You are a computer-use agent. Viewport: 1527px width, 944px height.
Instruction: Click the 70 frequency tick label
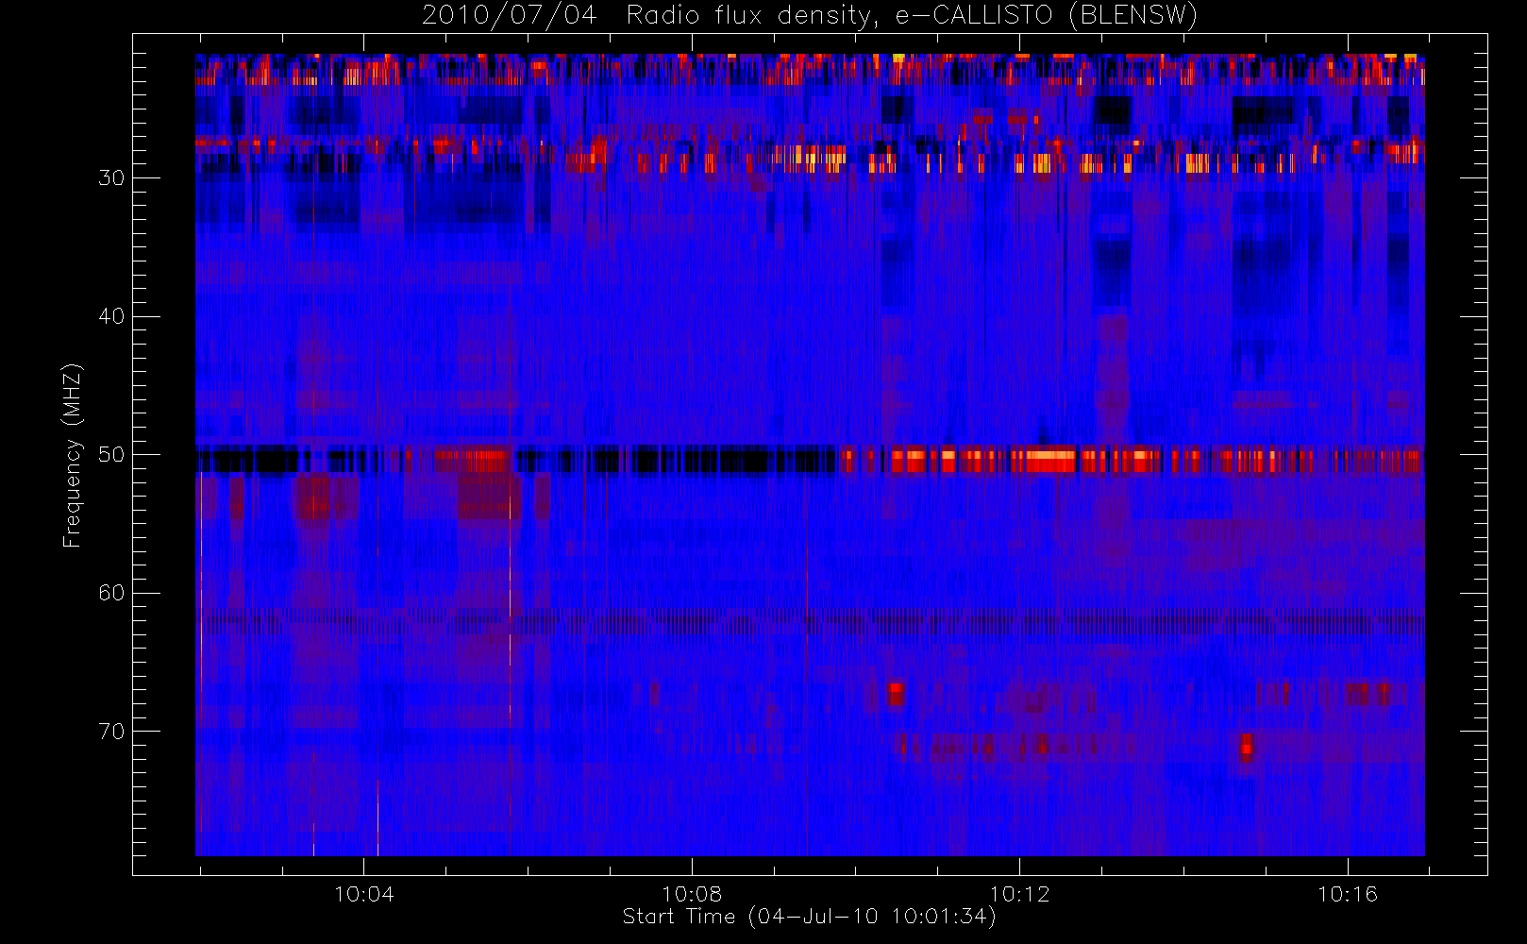(x=111, y=732)
